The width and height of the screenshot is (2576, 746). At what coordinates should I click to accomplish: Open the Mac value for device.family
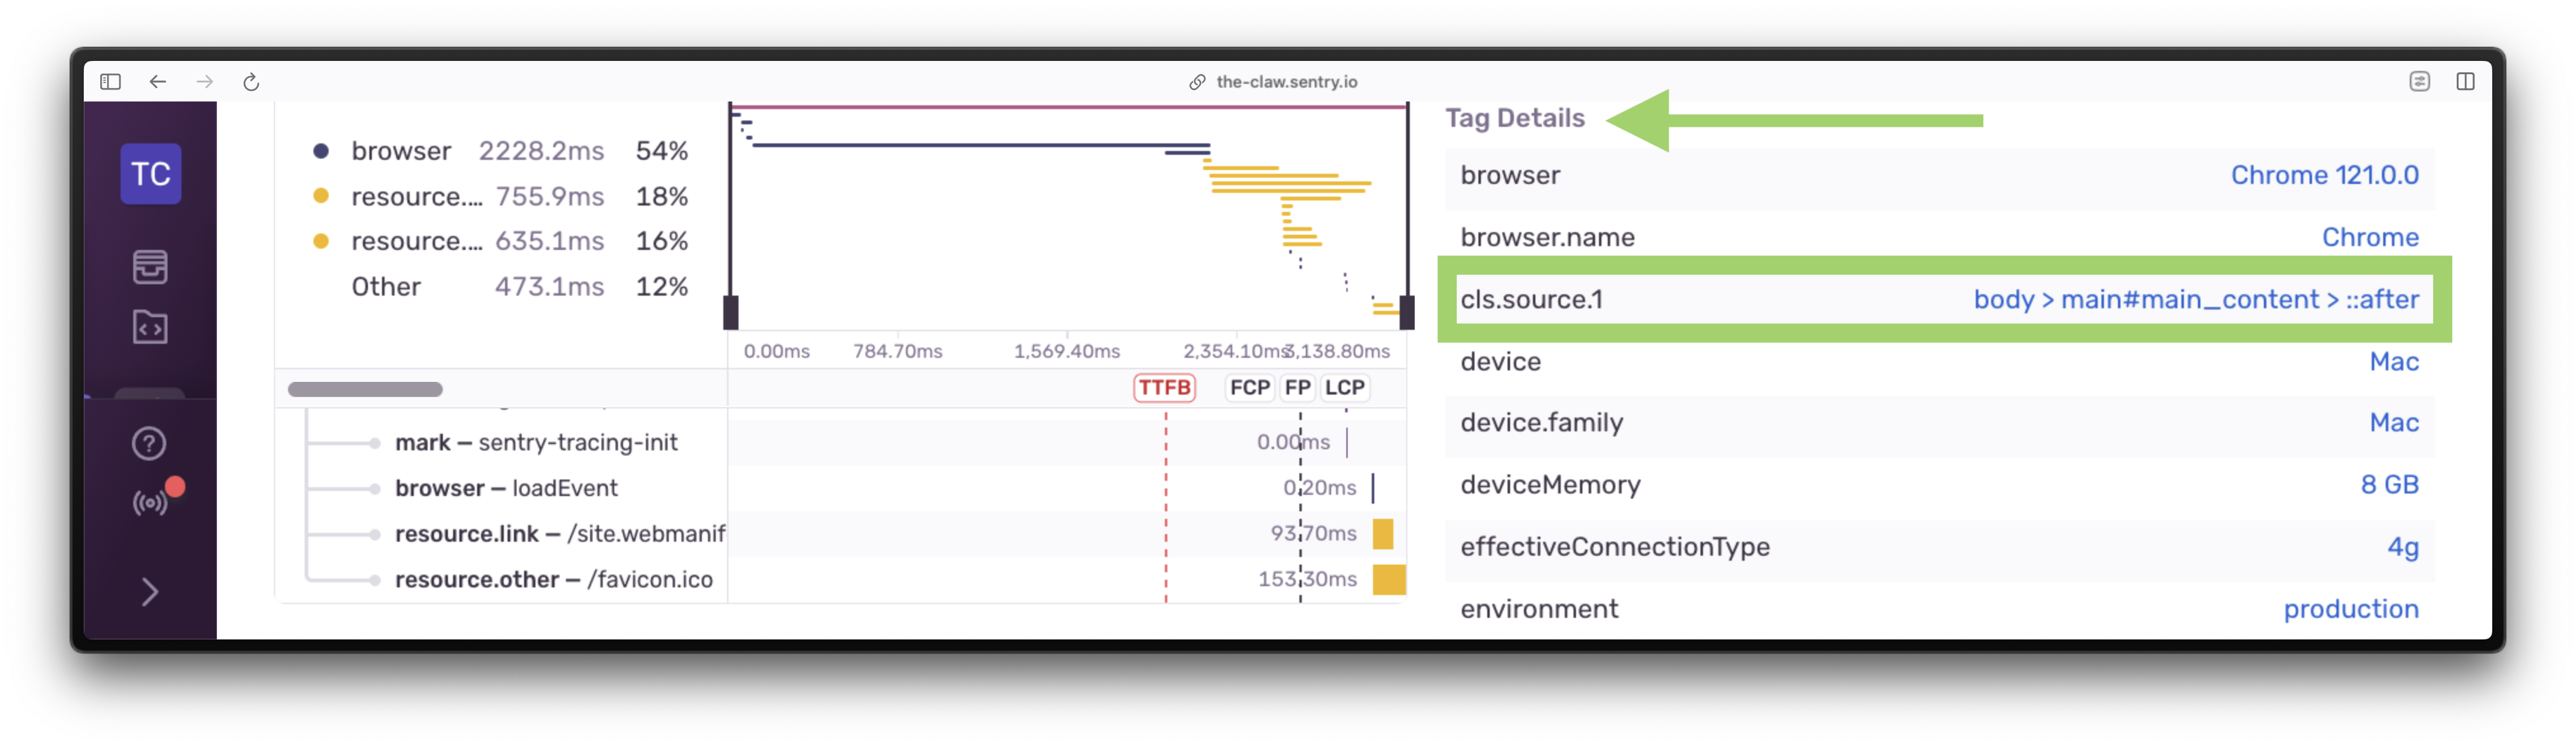(x=2394, y=422)
